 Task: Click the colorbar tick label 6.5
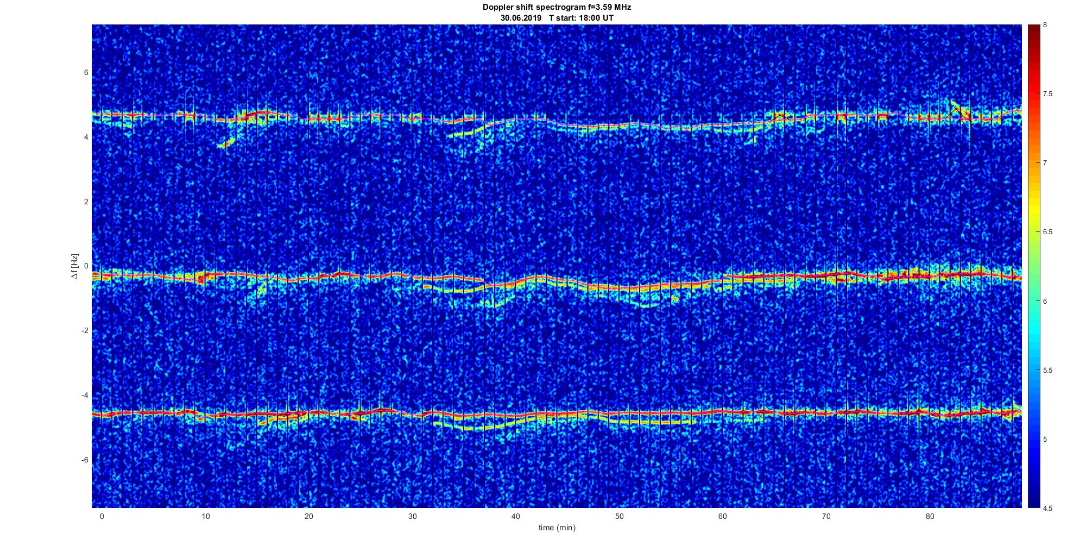[x=1047, y=232]
